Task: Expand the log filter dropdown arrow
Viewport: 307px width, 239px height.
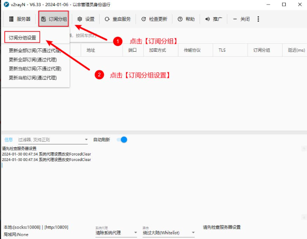Action: click(x=86, y=140)
